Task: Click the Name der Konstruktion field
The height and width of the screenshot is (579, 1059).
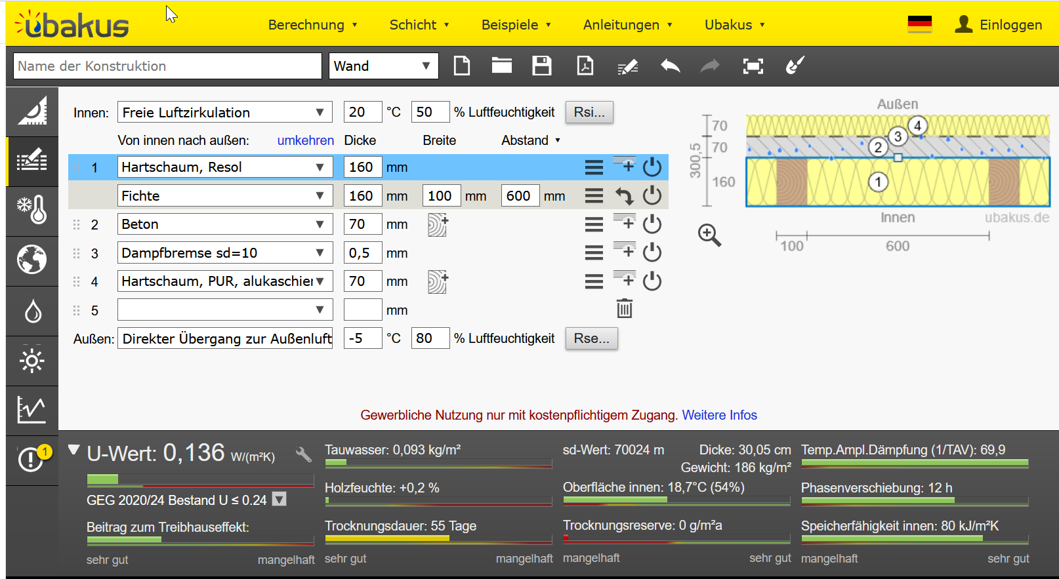Action: pyautogui.click(x=167, y=66)
